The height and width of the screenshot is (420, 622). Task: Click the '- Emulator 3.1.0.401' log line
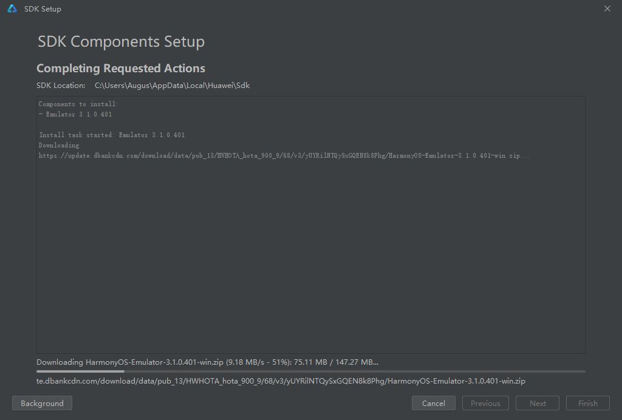pos(75,114)
